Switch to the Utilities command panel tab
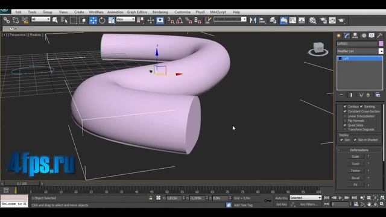Screen dimensions: 386x217 [x=379, y=36]
